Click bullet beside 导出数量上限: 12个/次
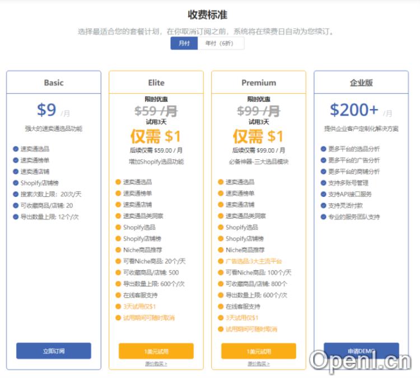420x378 pixels. pos(16,216)
